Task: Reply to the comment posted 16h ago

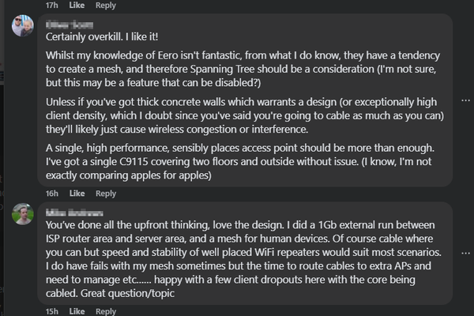Action: (x=105, y=193)
